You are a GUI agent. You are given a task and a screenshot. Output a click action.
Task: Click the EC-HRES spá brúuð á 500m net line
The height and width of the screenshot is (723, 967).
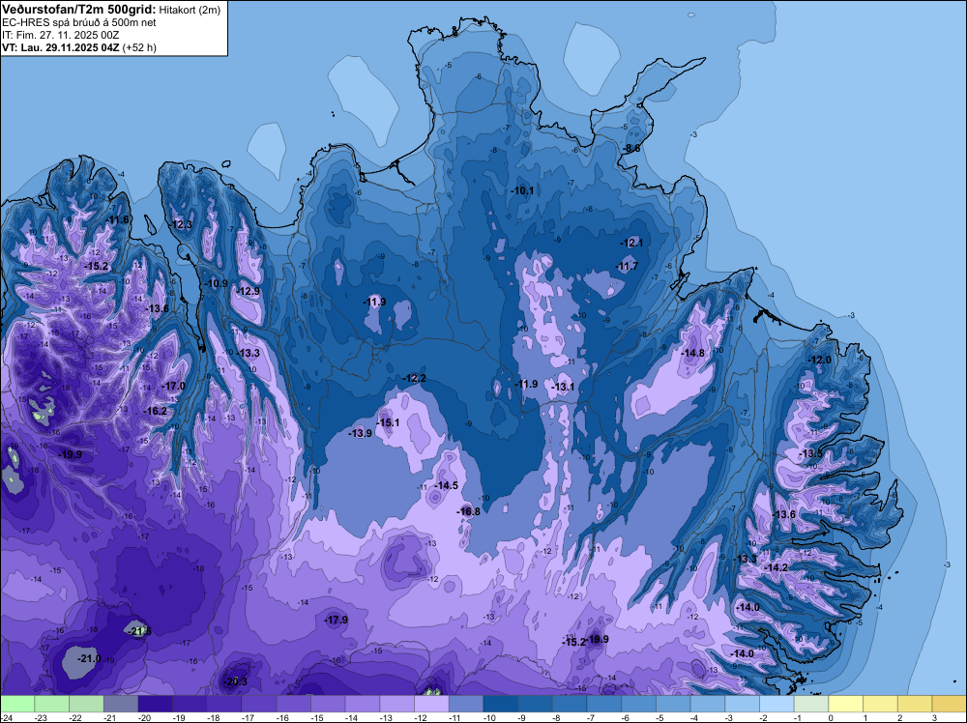[79, 22]
